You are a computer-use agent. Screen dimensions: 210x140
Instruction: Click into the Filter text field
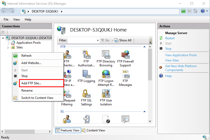pyautogui.click(x=82, y=40)
